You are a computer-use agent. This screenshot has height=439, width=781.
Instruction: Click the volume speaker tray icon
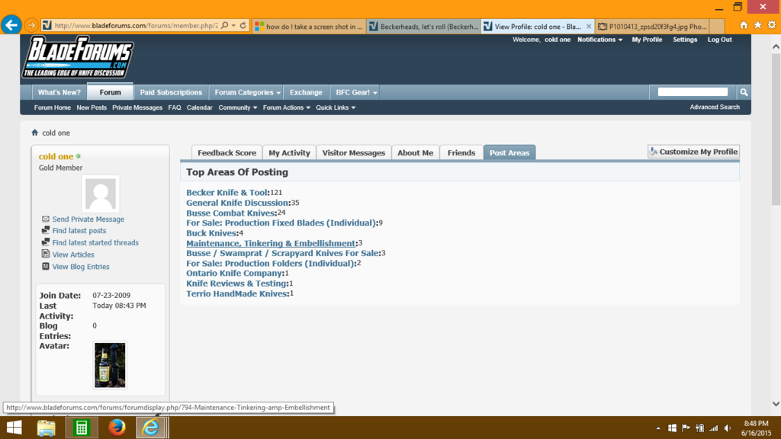(x=728, y=428)
